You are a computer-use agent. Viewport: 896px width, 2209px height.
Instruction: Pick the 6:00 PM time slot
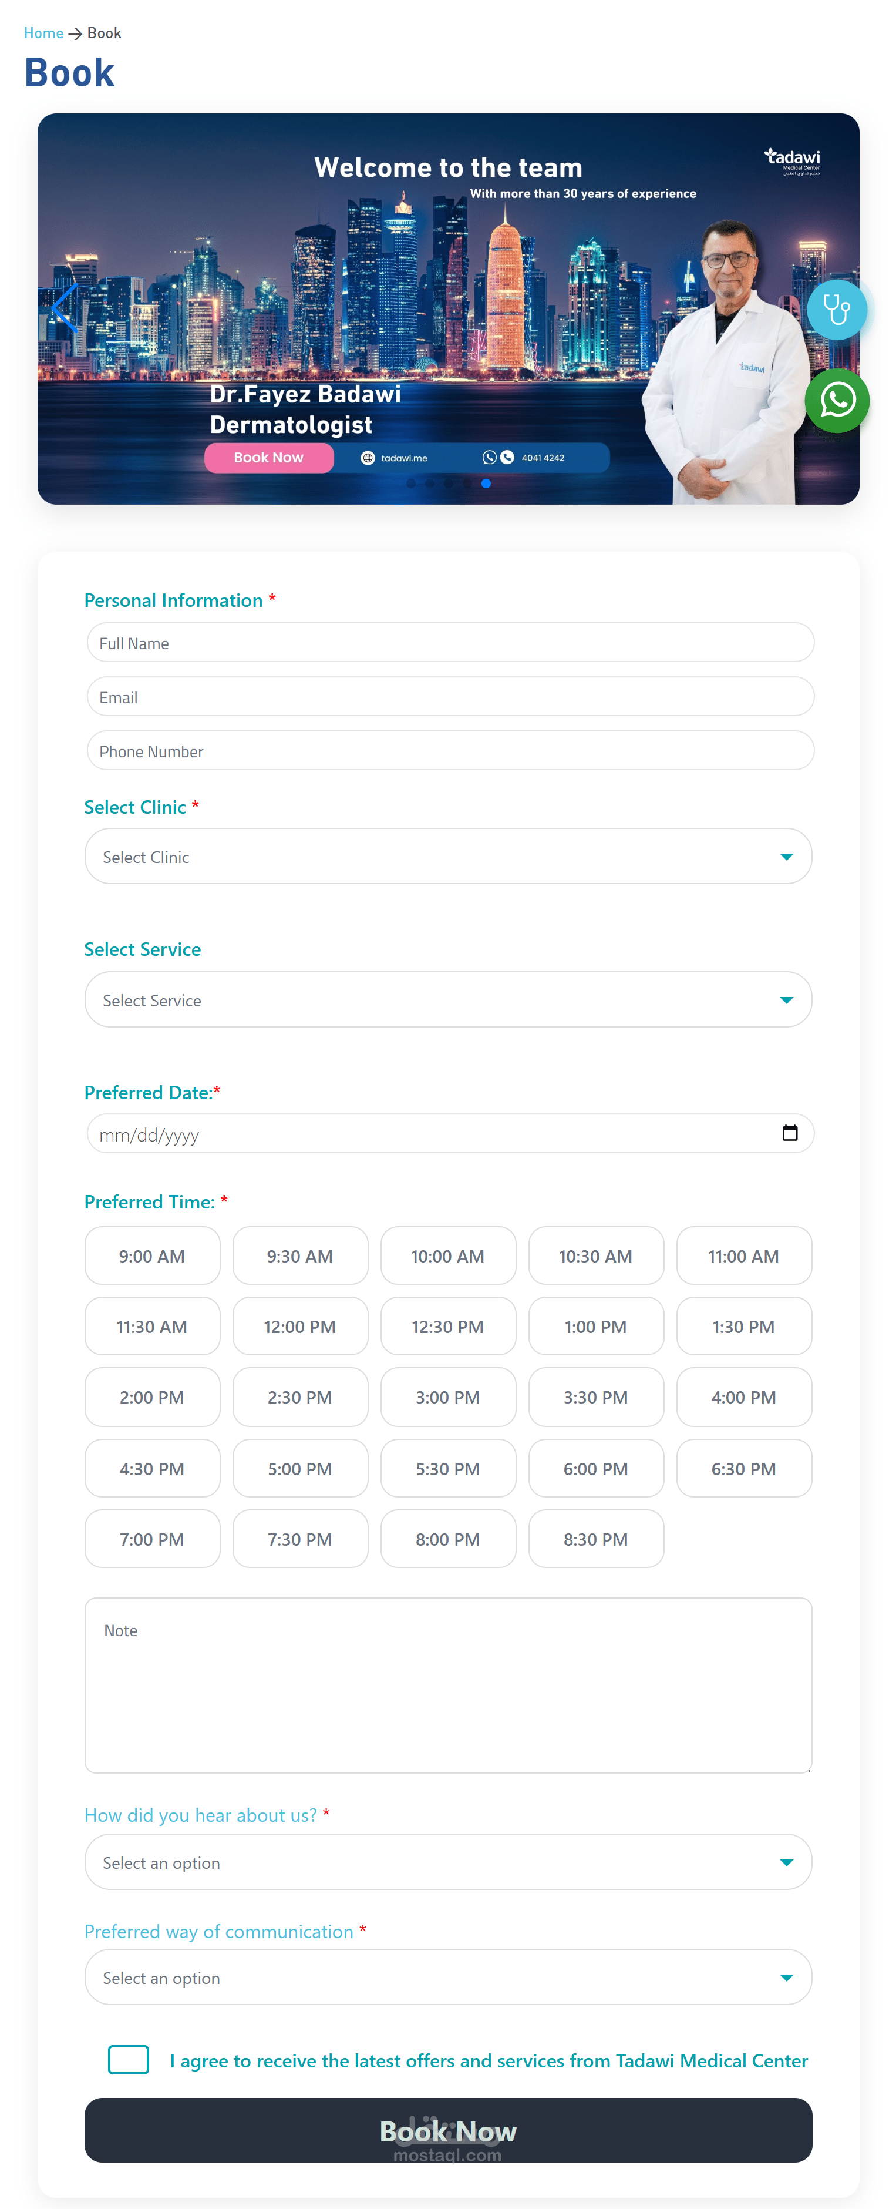(596, 1468)
